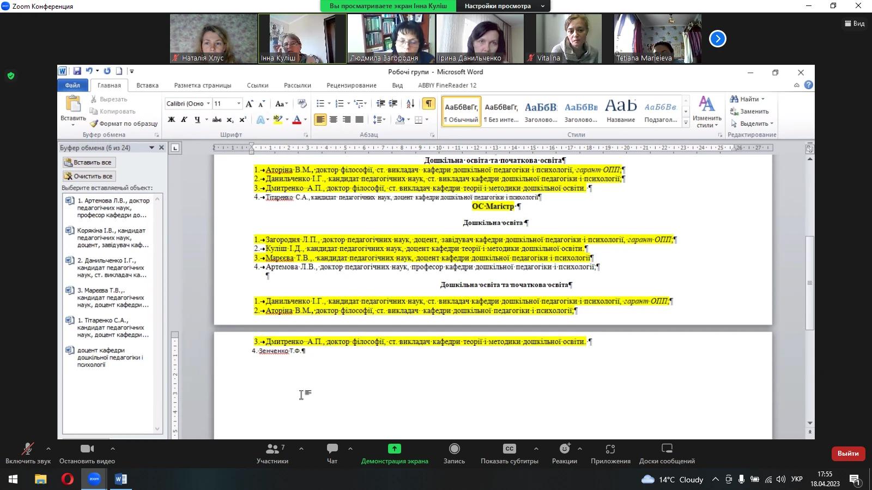The height and width of the screenshot is (490, 872).
Task: Center align the paragraph
Action: [x=334, y=120]
